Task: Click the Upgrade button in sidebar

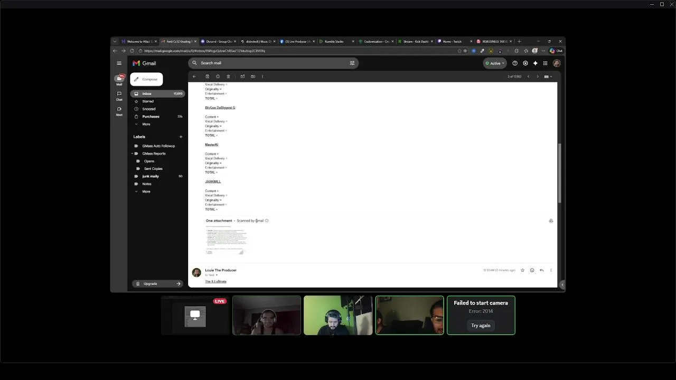Action: pyautogui.click(x=157, y=283)
